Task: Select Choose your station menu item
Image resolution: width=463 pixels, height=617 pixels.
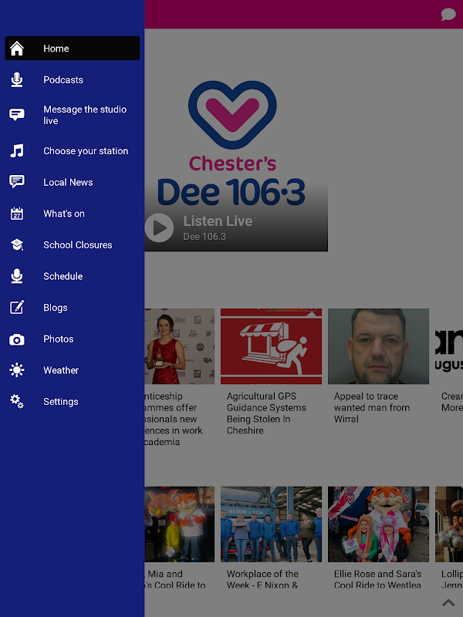Action: (72, 150)
